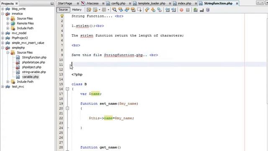The height and width of the screenshot is (151, 268).
Task: Open Back history dropdown arrow
Action: 100,10
